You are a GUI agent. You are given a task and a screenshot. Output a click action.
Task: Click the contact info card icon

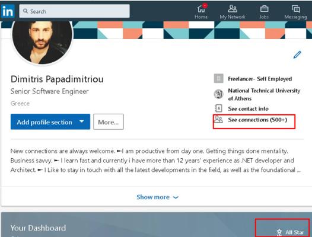(x=218, y=108)
